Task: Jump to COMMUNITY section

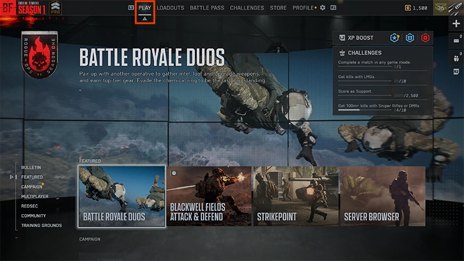Action: coord(34,216)
